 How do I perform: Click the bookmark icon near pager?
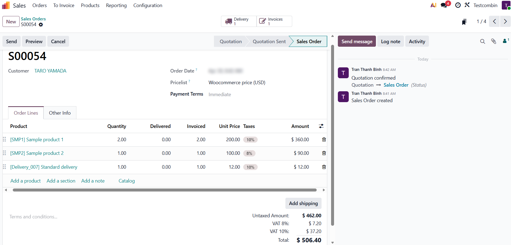[x=464, y=22]
